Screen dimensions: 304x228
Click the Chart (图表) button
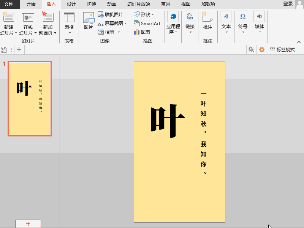[x=142, y=32]
